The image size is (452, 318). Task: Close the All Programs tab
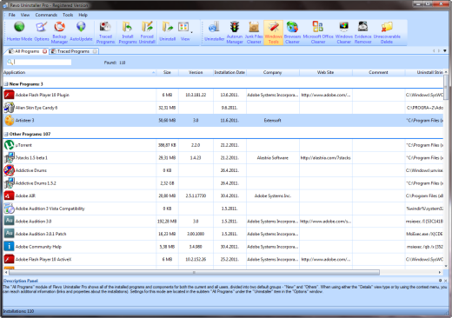[44, 51]
